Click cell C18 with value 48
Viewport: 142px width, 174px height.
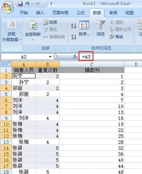click(92, 171)
